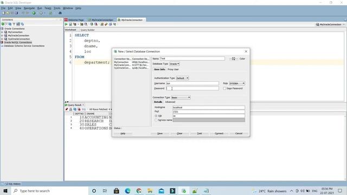
Task: Click the SQL Developer binoculars Find DB Object icon
Action: click(60, 13)
